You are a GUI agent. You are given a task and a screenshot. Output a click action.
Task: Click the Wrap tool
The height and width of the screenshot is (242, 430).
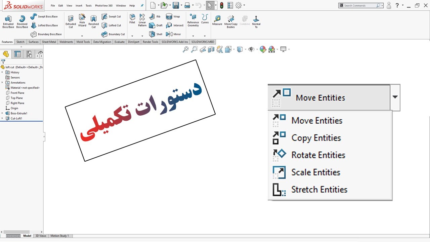173,16
